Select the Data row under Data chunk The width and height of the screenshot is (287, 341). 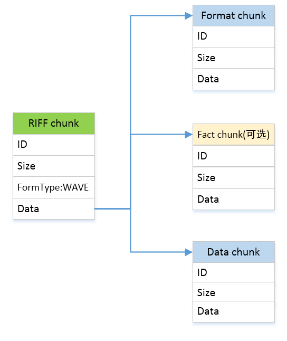234,311
